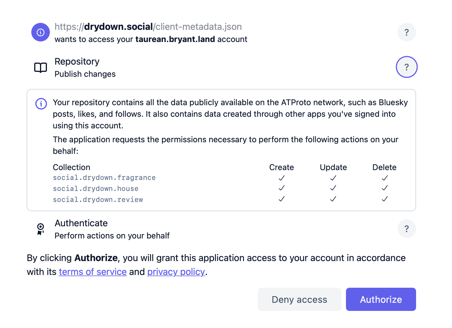This screenshot has width=452, height=328.
Task: Click the Delete checkmark for social.drydown.review
Action: coord(384,199)
